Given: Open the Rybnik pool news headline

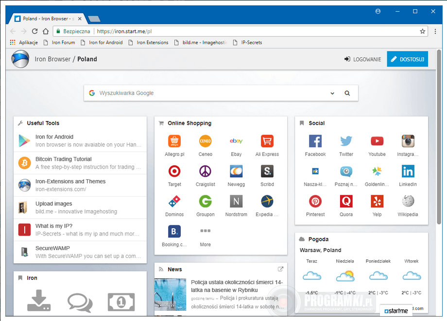Looking at the screenshot, I should click(x=237, y=286).
